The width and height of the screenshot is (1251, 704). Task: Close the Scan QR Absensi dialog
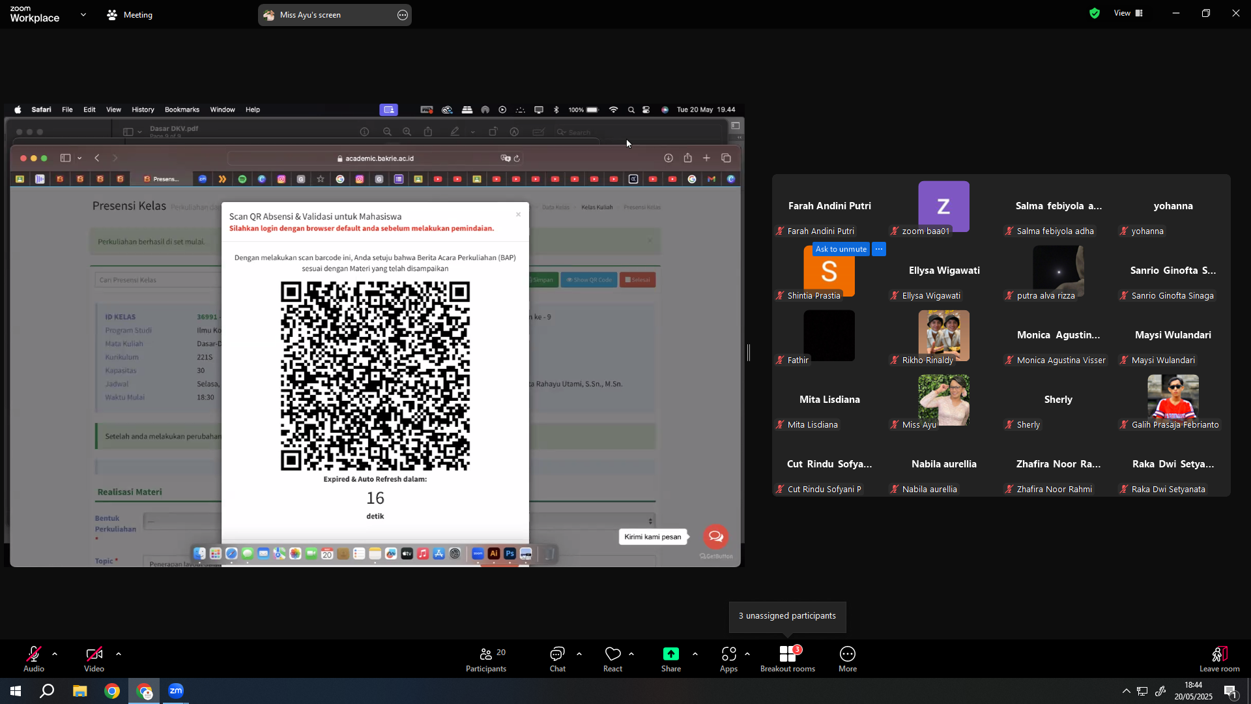click(x=519, y=214)
